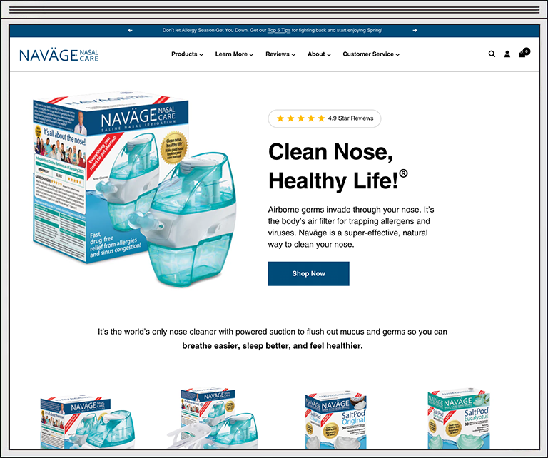Image resolution: width=548 pixels, height=458 pixels.
Task: Select the second Naväge bundle thumbnail
Action: pyautogui.click(x=213, y=418)
